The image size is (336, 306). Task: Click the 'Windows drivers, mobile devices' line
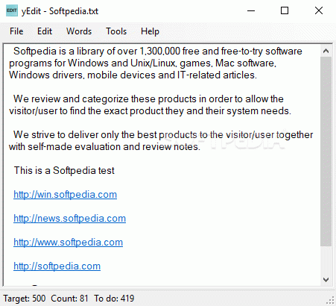(x=133, y=75)
